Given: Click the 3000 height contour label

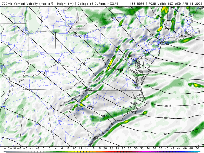Looking at the screenshot, I should (168, 106).
